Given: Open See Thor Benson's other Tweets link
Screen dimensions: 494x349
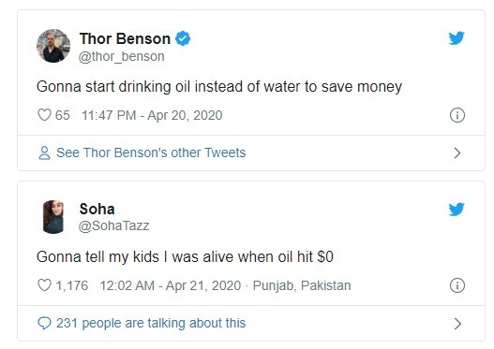Looking at the screenshot, I should point(151,153).
